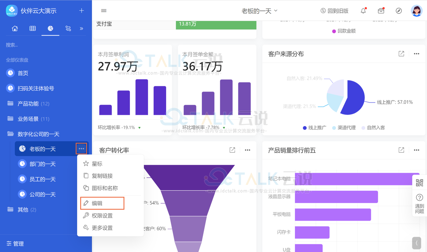The height and width of the screenshot is (252, 427).
Task: Click 遇到问题 help button
Action: click(420, 204)
